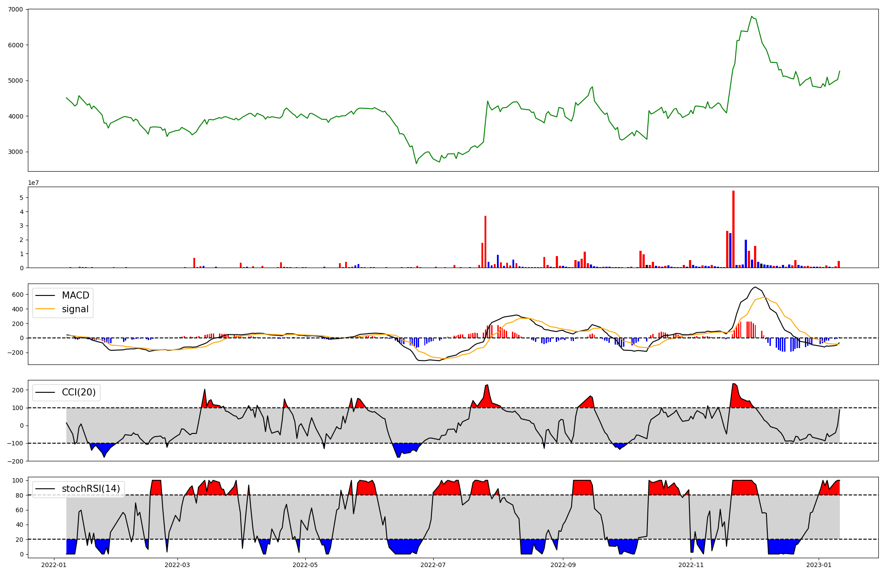The width and height of the screenshot is (885, 575).
Task: Click the signal legend label
Action: pyautogui.click(x=75, y=309)
